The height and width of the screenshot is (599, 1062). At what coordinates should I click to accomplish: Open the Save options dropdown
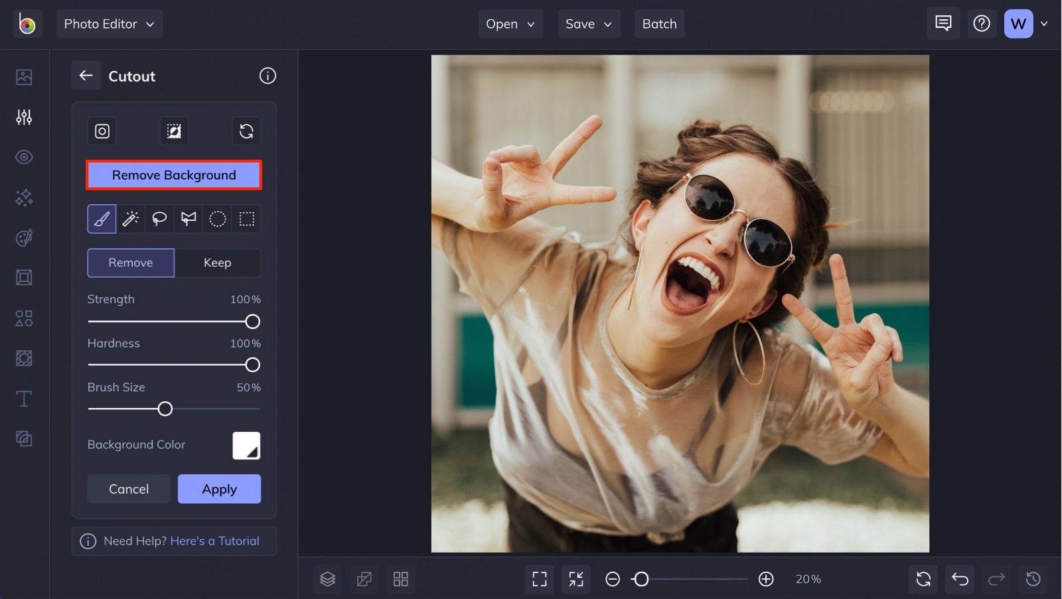[588, 23]
